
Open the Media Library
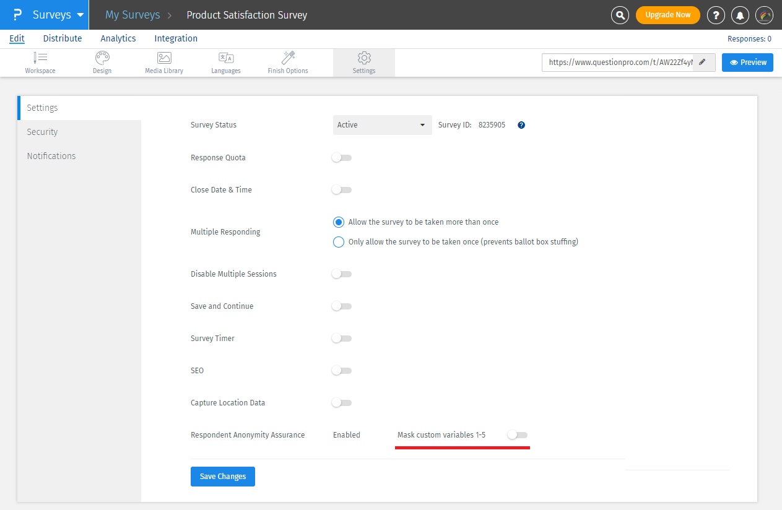click(x=163, y=62)
